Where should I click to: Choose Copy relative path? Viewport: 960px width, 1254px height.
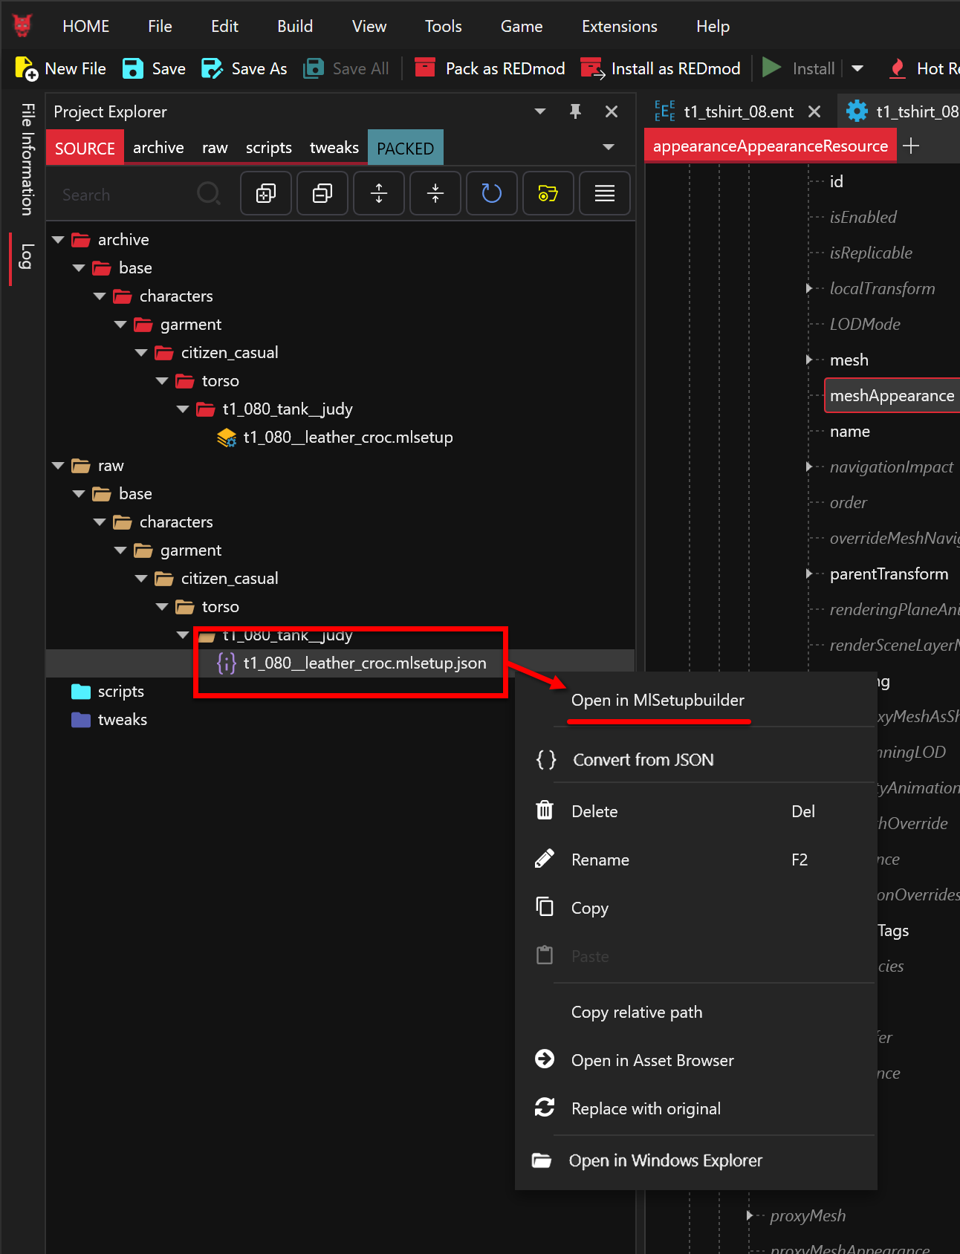coord(637,1013)
